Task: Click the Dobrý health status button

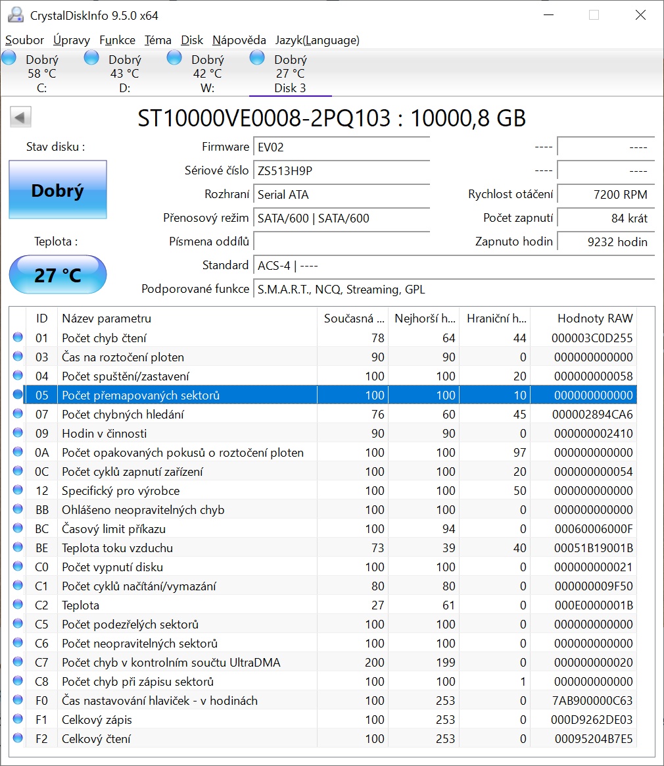Action: point(58,190)
